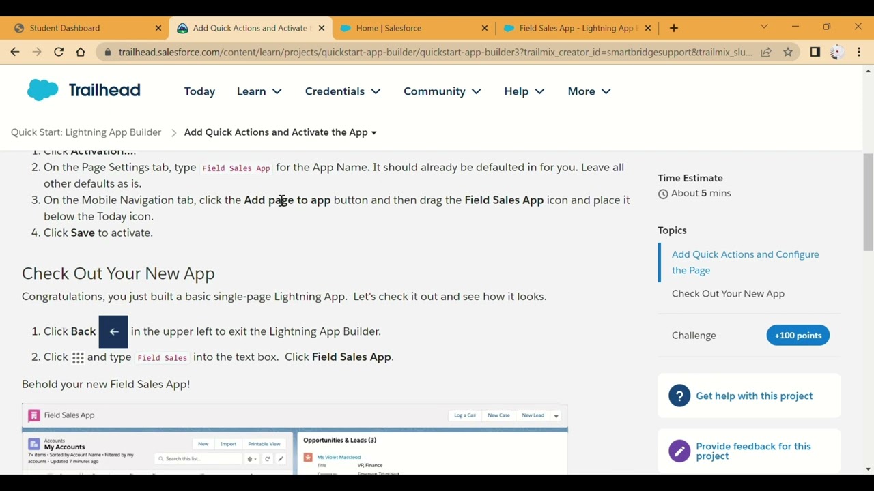The height and width of the screenshot is (491, 874).
Task: Open the Chrome three-dot menu
Action: pyautogui.click(x=859, y=52)
